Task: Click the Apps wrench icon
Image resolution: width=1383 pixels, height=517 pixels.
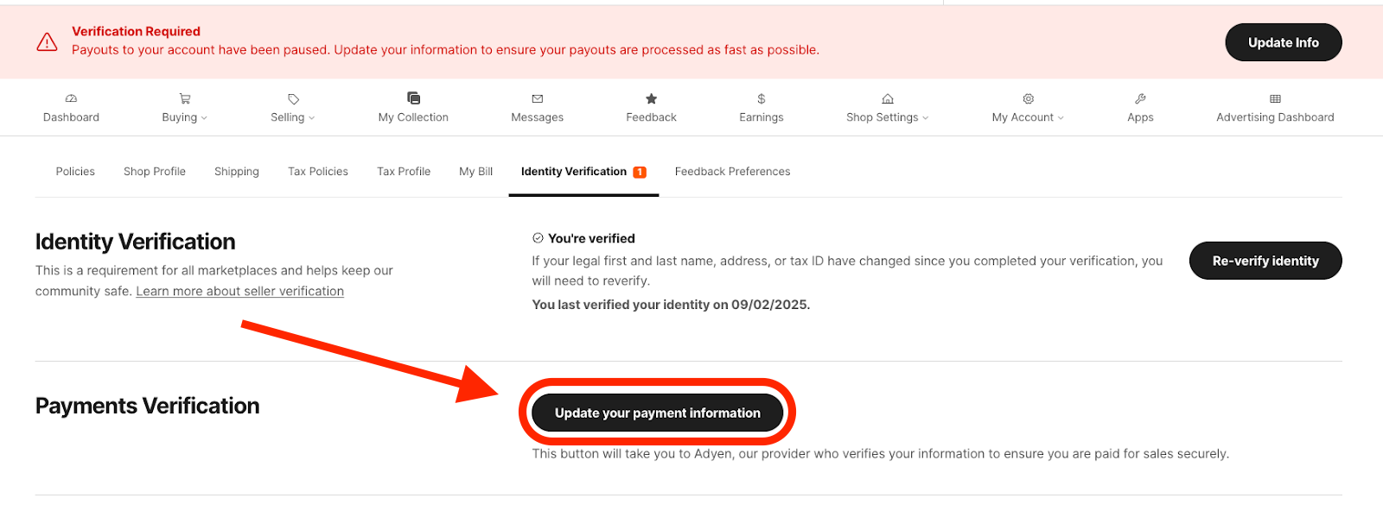Action: tap(1140, 98)
